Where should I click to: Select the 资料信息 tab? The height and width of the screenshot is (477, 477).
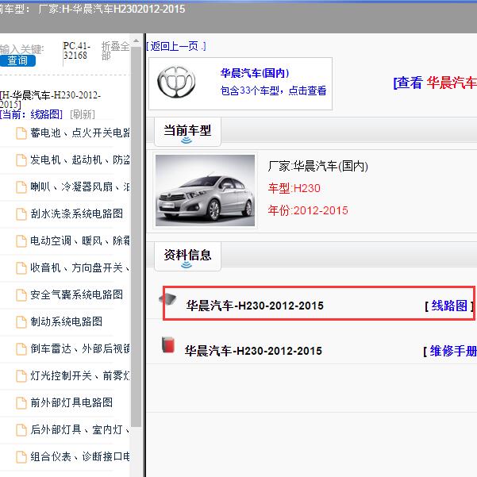pyautogui.click(x=187, y=256)
